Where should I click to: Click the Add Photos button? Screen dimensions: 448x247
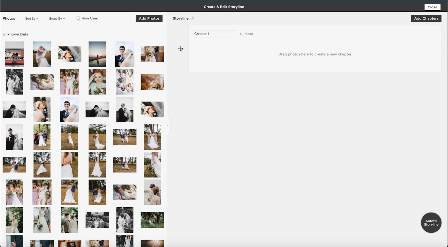coord(149,18)
